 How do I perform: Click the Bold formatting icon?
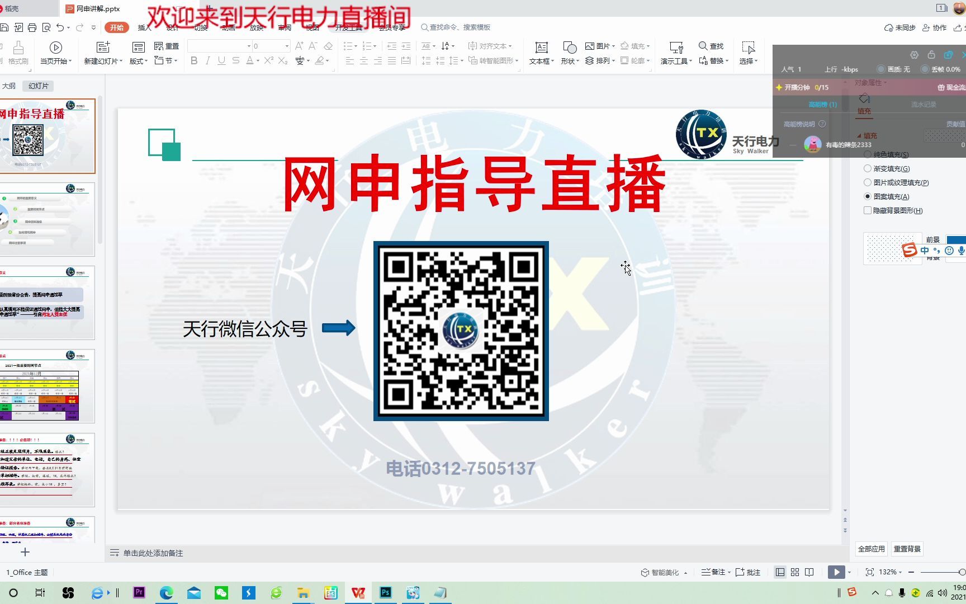click(194, 60)
